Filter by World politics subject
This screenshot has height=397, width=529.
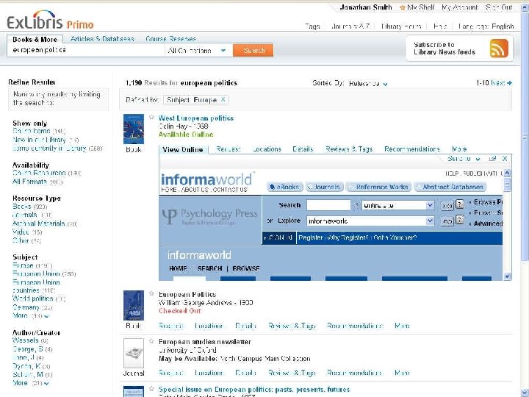(33, 298)
